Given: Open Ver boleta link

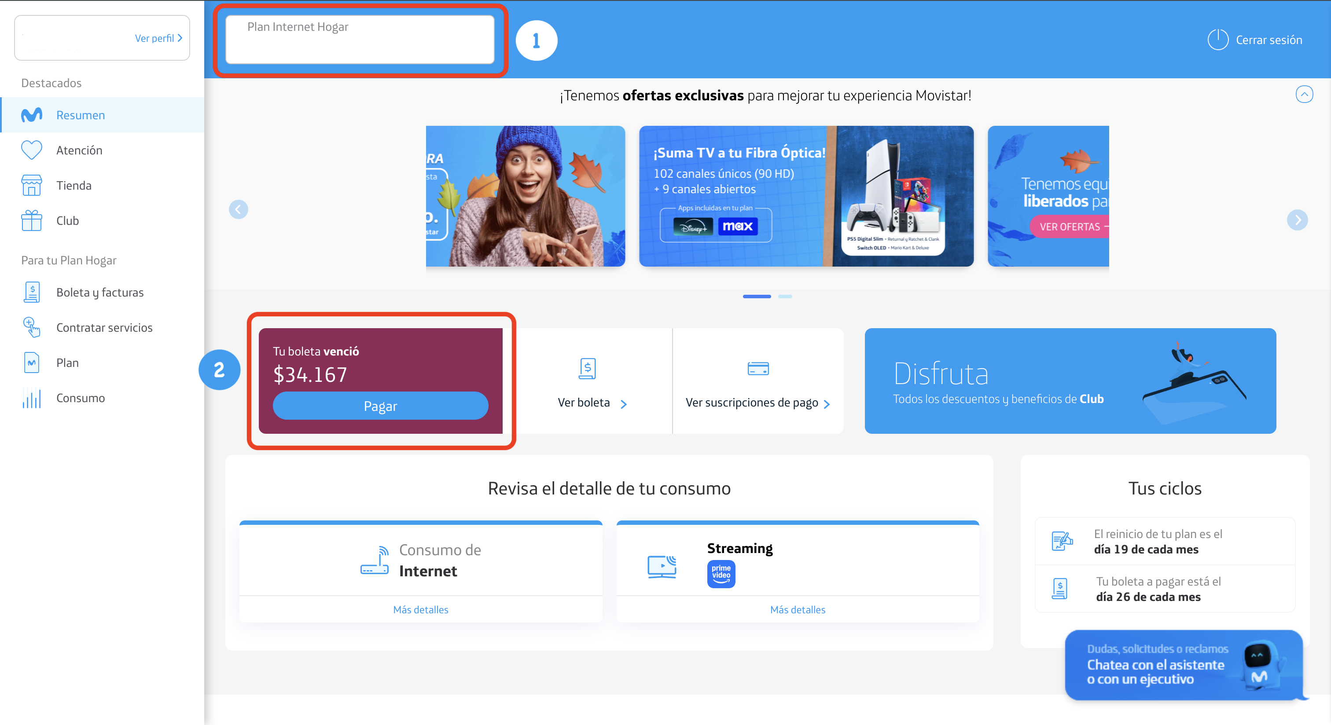Looking at the screenshot, I should [584, 402].
